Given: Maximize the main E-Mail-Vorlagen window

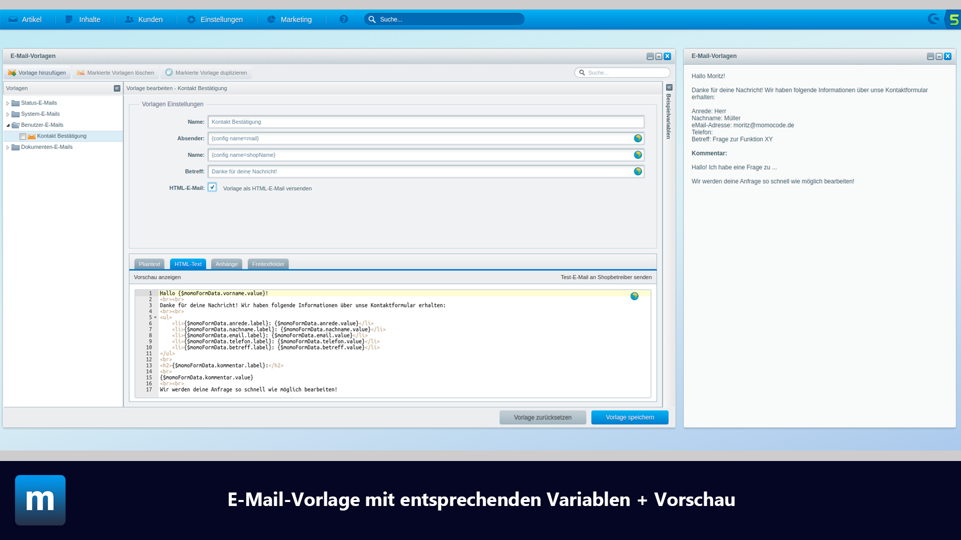Looking at the screenshot, I should [659, 56].
